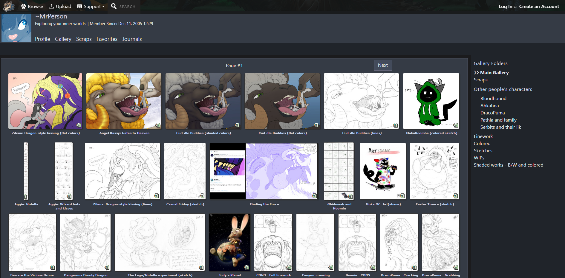Click rating icon on Moka OC Art(sbane) thumbnail
The image size is (565, 278).
[x=402, y=195]
